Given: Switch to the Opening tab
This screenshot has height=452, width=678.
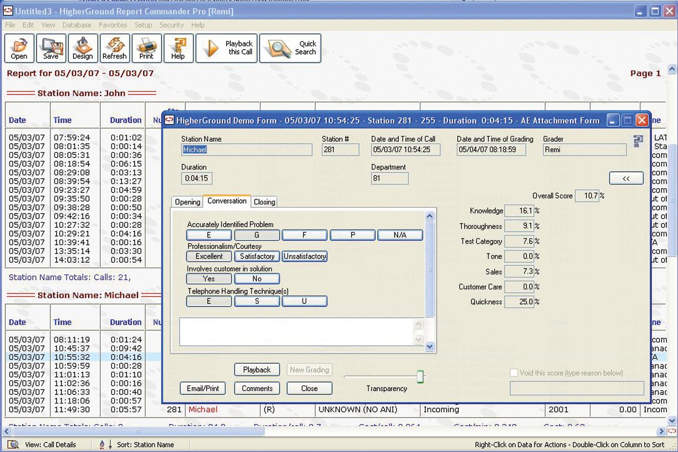Looking at the screenshot, I should (x=188, y=202).
